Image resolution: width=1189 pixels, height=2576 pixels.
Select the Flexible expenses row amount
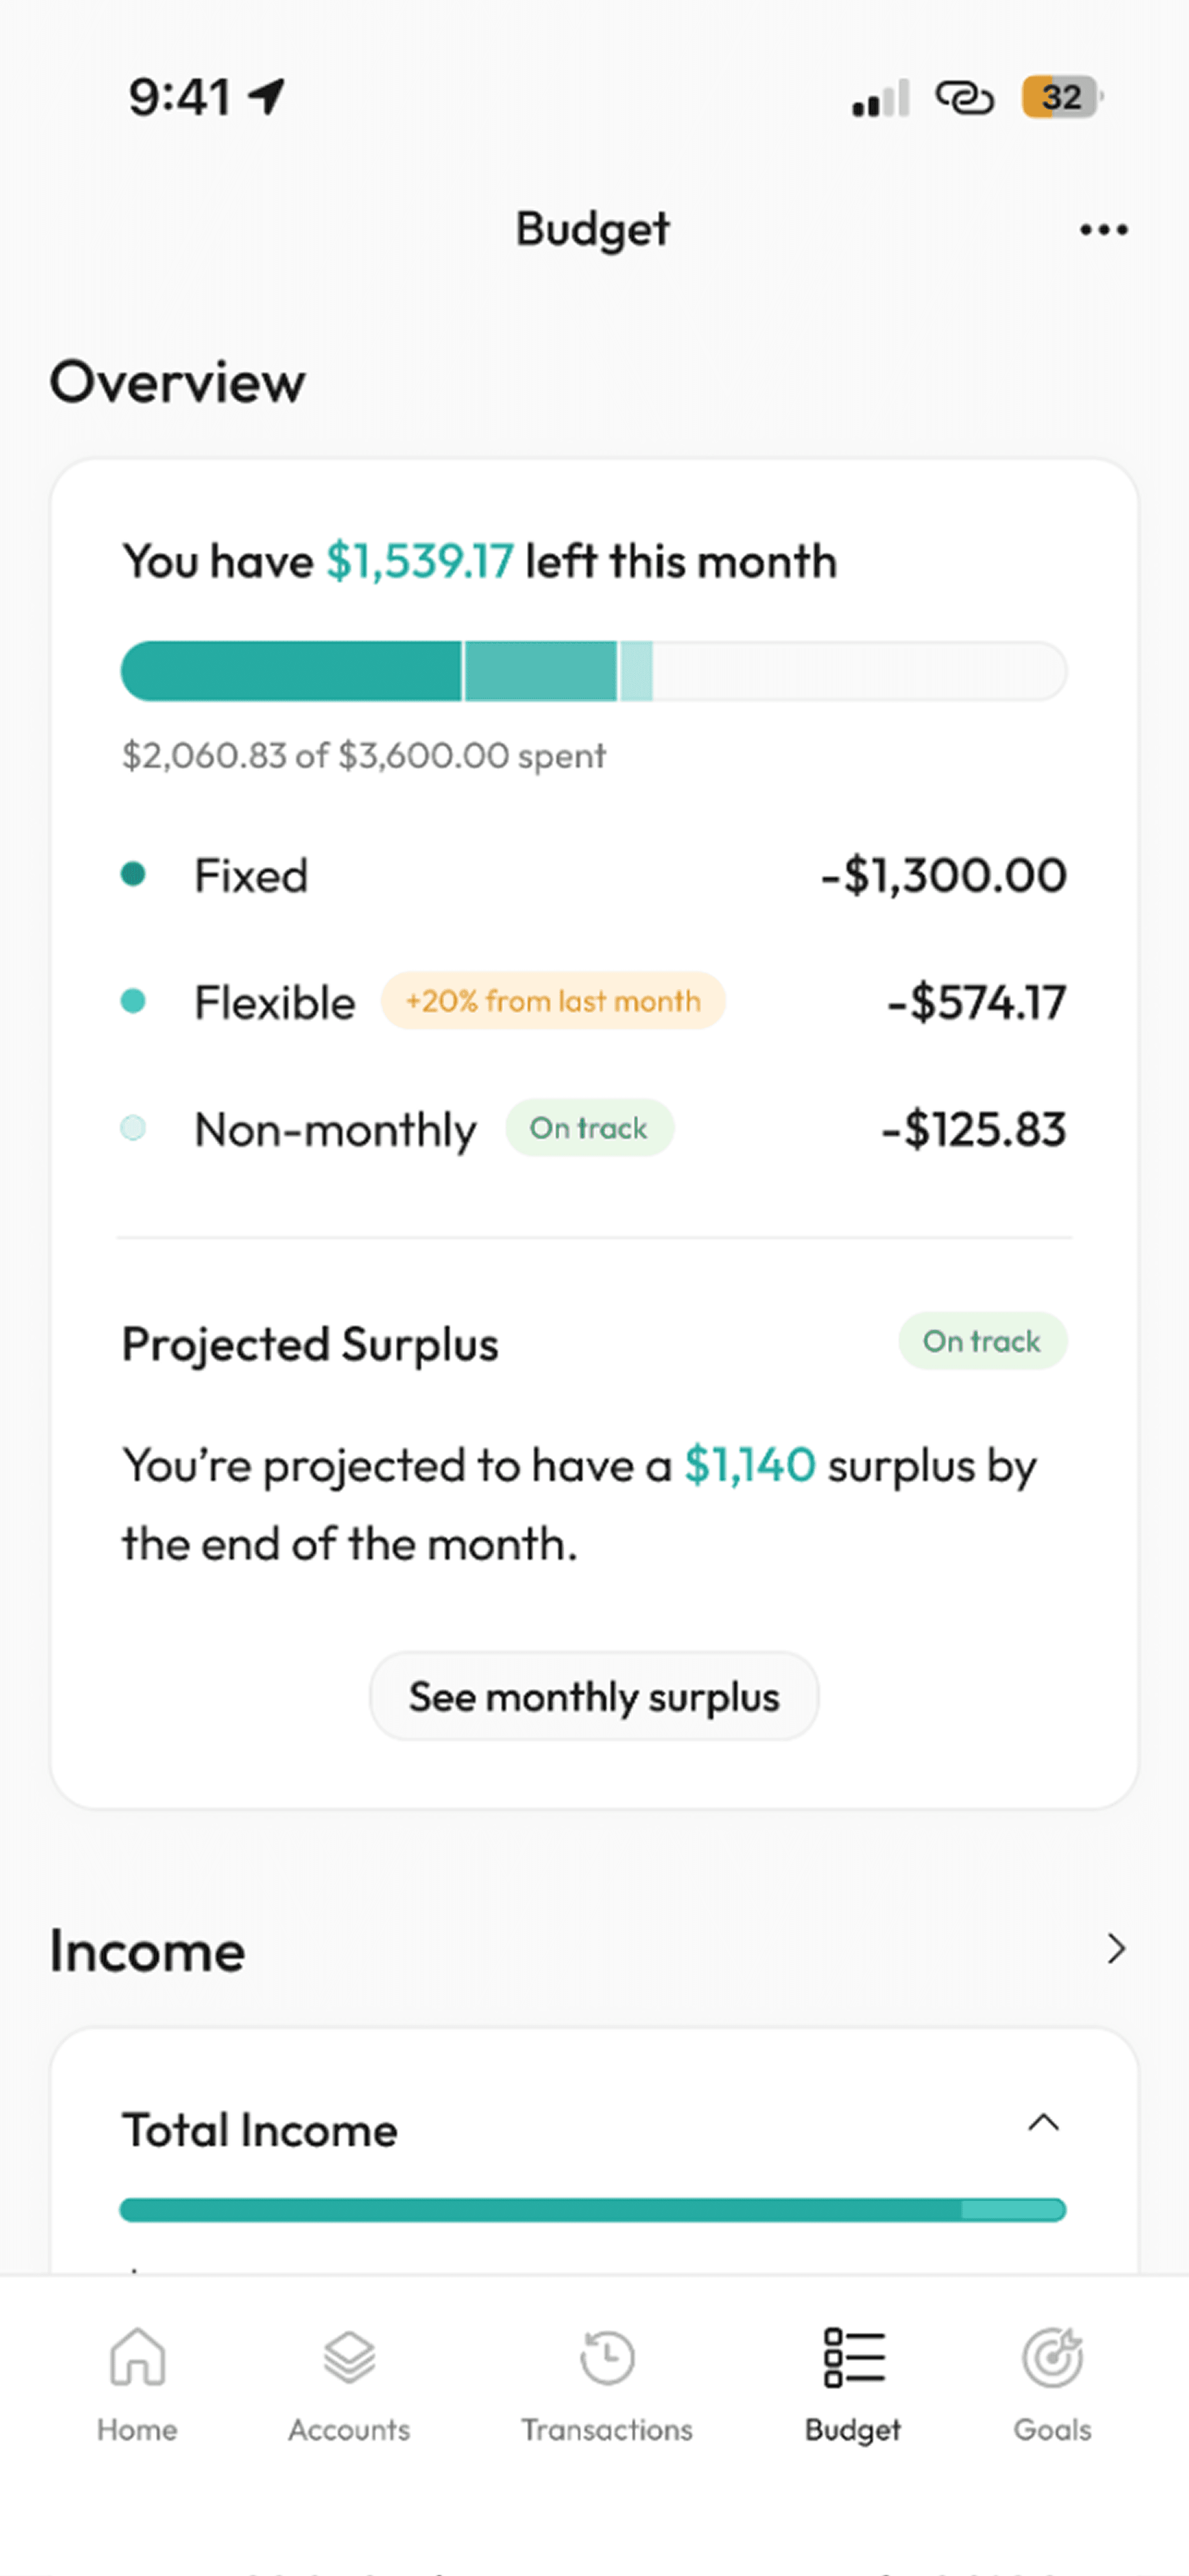coord(976,1002)
